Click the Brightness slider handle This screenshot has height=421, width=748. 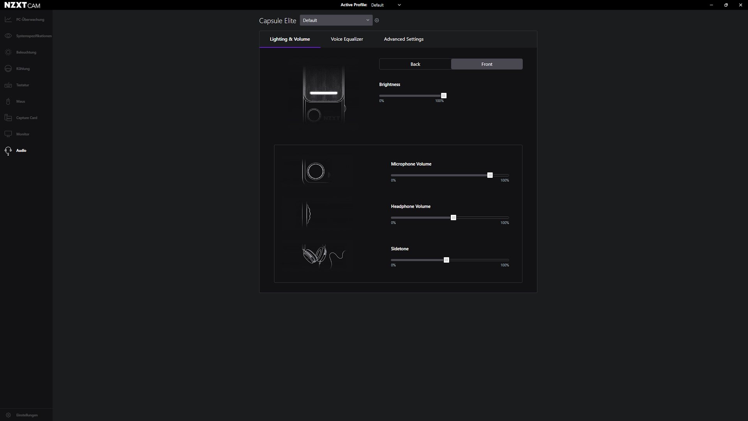click(444, 96)
